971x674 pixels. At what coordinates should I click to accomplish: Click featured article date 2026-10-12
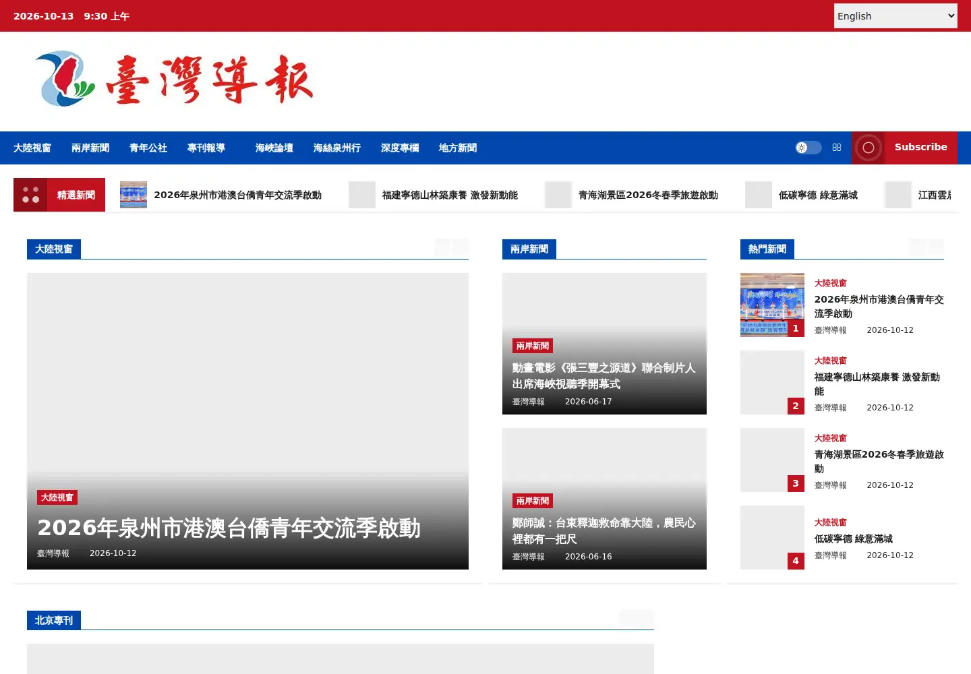coord(113,553)
